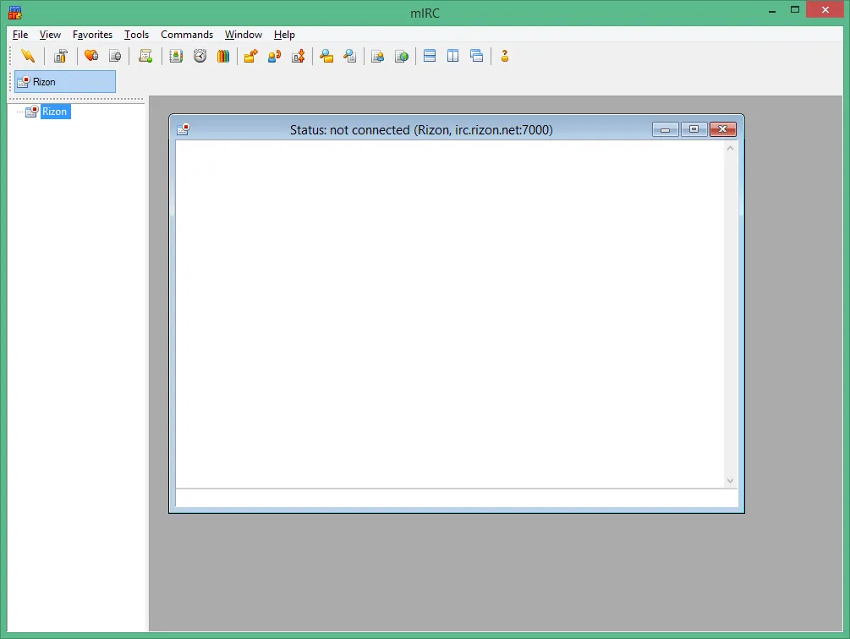The height and width of the screenshot is (639, 850).
Task: Open the Commands menu
Action: [x=187, y=35]
